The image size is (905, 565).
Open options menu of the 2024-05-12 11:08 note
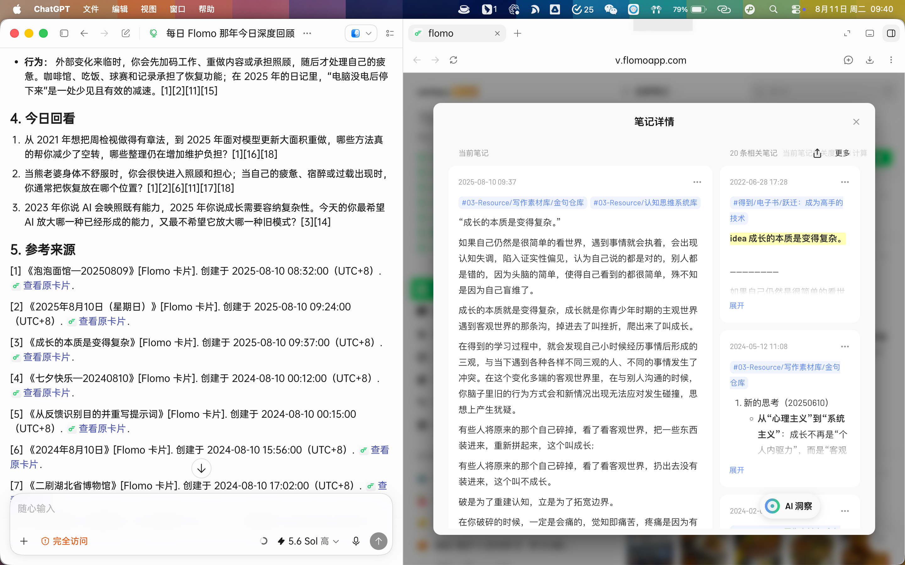click(x=845, y=347)
